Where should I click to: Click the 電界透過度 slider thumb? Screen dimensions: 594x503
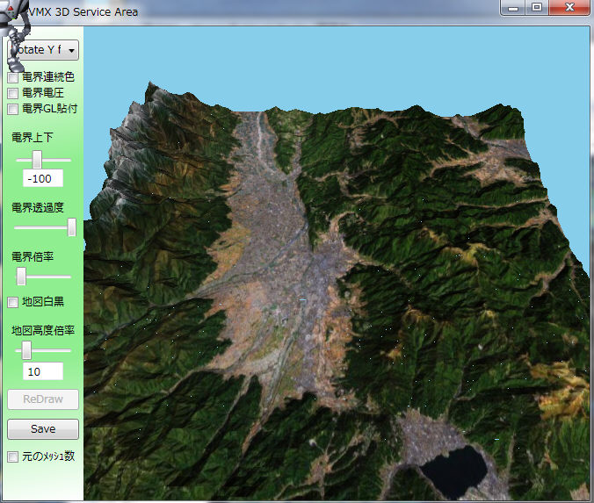point(72,227)
